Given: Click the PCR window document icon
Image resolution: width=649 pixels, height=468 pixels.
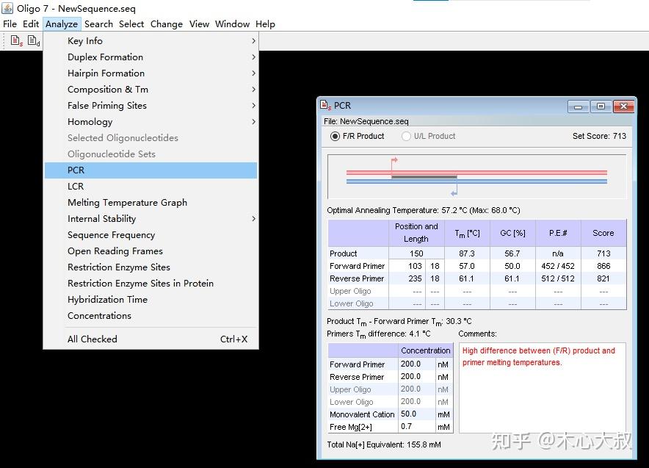Looking at the screenshot, I should point(326,105).
